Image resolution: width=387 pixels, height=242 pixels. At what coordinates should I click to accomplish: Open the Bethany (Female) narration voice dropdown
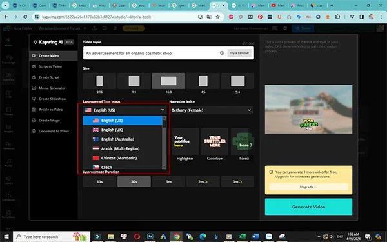[212, 110]
